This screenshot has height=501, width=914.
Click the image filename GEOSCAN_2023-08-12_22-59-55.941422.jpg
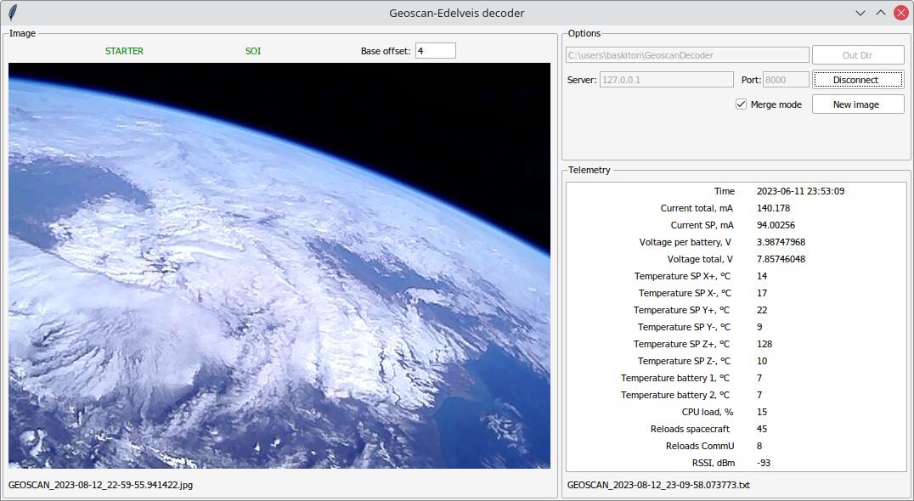pos(100,485)
